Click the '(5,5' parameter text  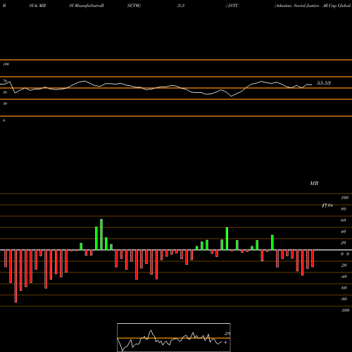click(x=181, y=6)
